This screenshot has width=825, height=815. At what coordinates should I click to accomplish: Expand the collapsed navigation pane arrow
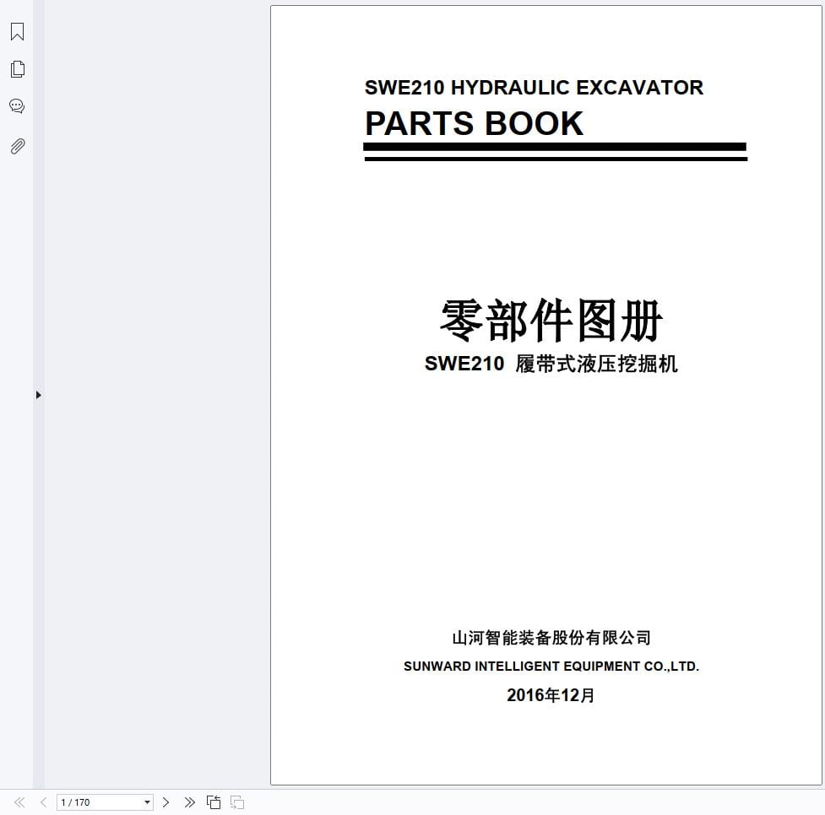tap(38, 395)
